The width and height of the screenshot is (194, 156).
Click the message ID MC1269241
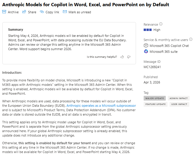point(152,67)
